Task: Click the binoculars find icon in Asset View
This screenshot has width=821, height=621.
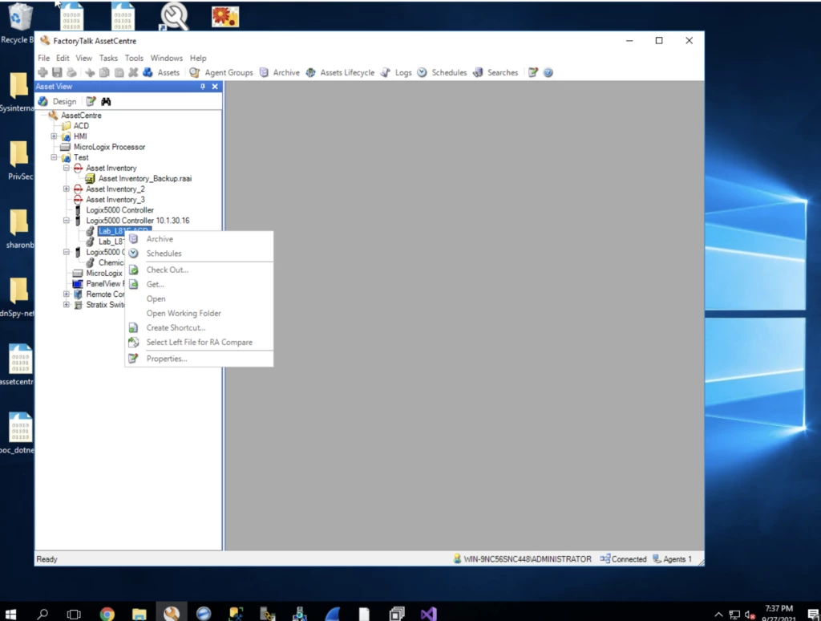Action: point(106,102)
